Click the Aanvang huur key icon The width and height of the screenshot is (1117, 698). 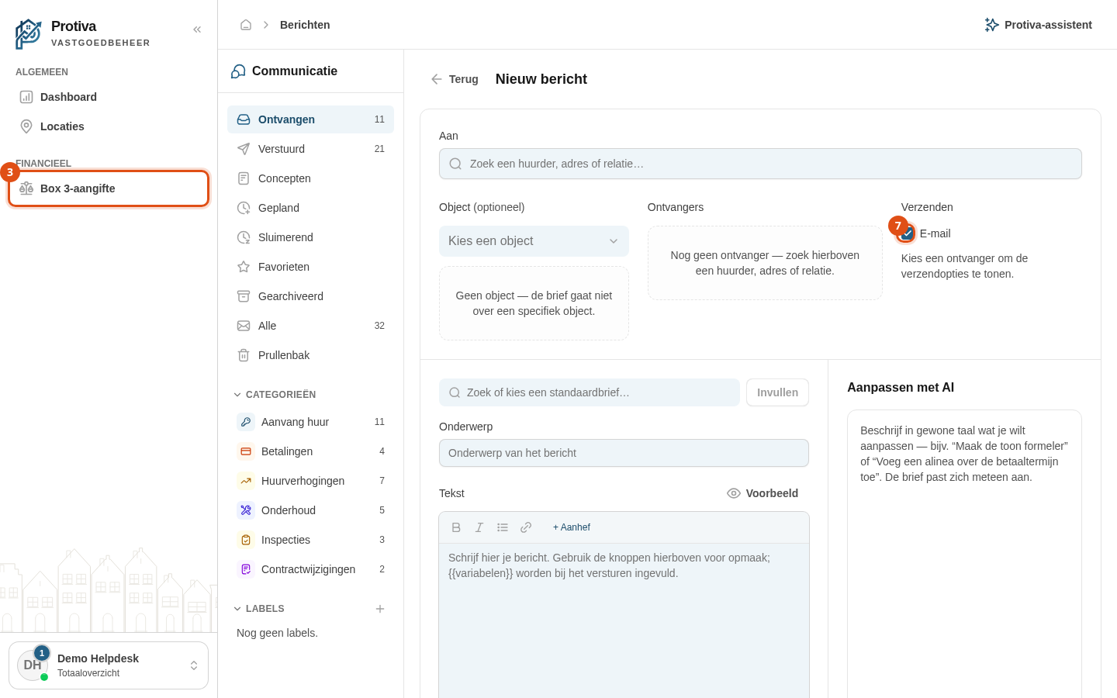point(246,422)
